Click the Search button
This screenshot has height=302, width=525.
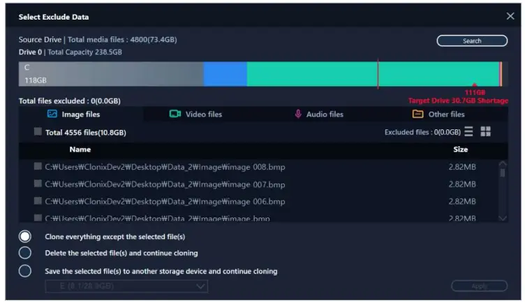pos(472,41)
